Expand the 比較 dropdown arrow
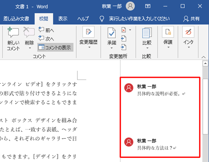Image resolution: width=209 pixels, height=162 pixels. [147, 48]
